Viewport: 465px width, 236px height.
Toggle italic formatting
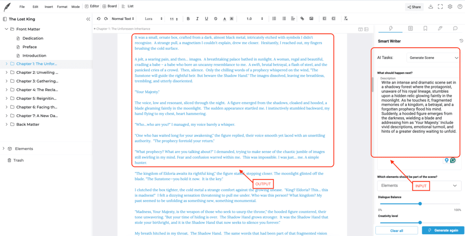point(197,19)
